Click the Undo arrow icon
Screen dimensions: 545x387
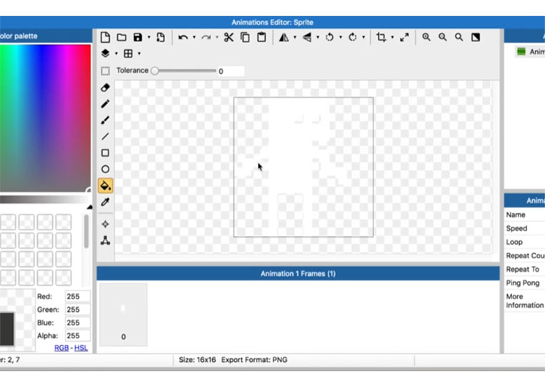[183, 37]
